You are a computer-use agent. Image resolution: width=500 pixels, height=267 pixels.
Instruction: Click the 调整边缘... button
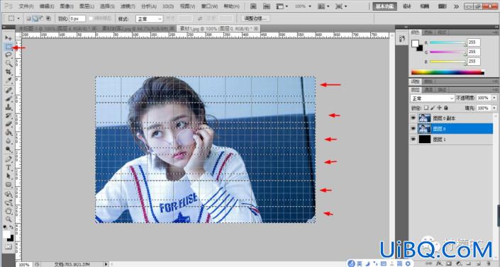tap(255, 18)
